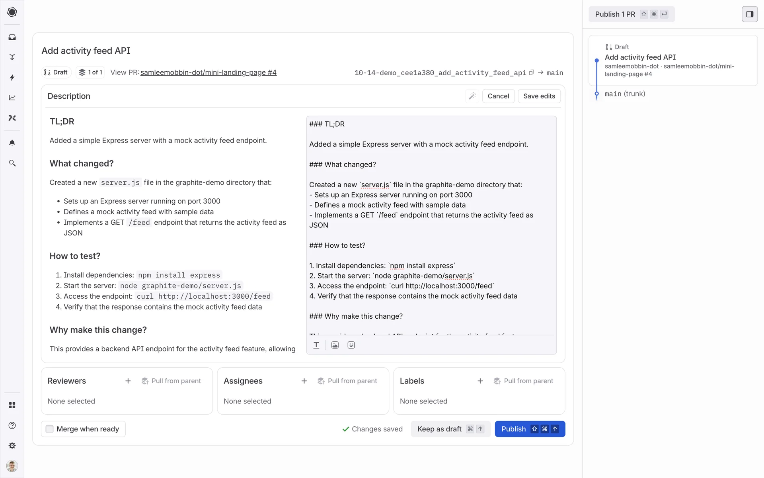Open emoji picker in editor toolbar
Screen dimensions: 764x478
coord(351,345)
